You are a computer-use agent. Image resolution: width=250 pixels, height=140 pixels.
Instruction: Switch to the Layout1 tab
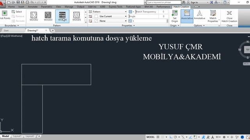click(17, 136)
